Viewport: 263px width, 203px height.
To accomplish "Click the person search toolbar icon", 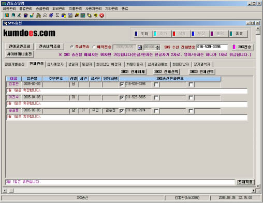I will (45, 16).
